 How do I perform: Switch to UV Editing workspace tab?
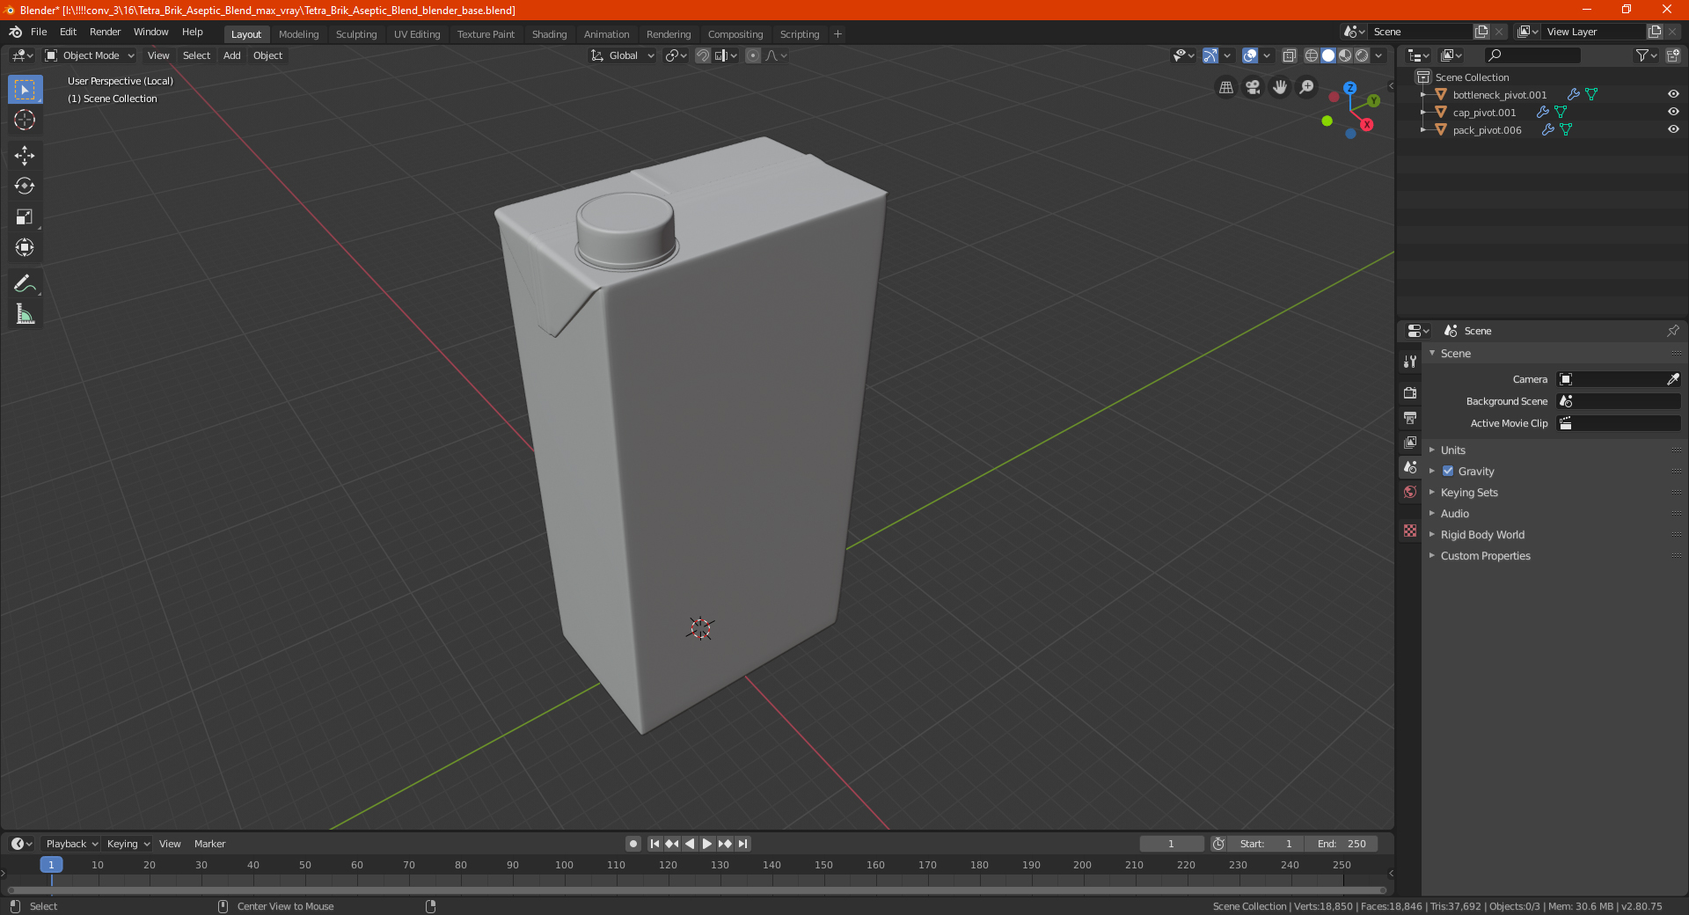tap(417, 34)
